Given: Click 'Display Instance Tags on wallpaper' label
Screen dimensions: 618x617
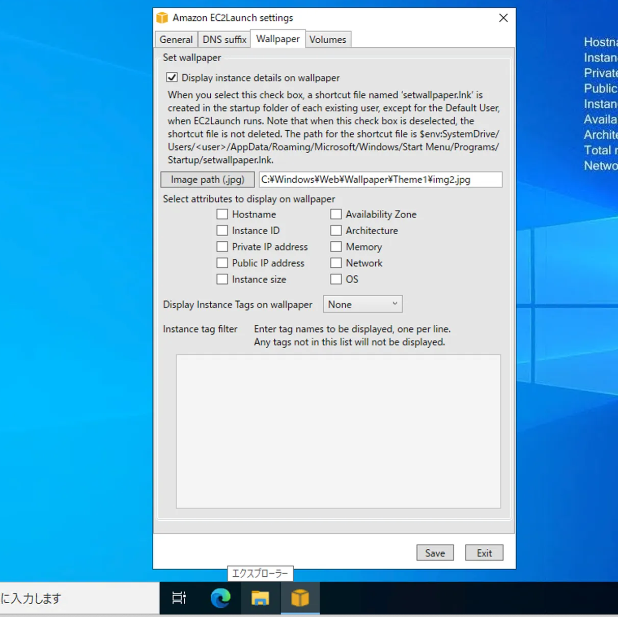Looking at the screenshot, I should tap(238, 305).
